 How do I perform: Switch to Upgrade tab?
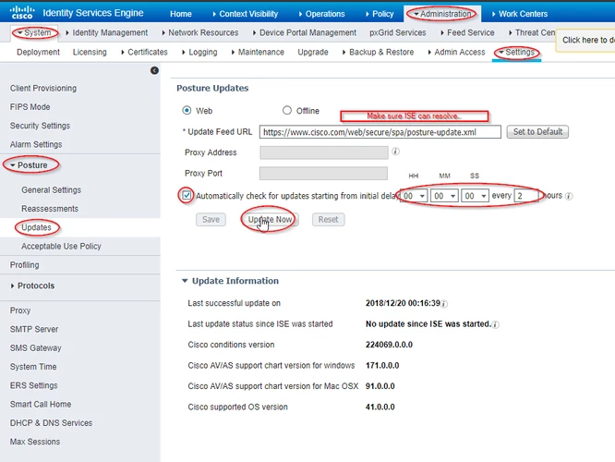(x=313, y=52)
